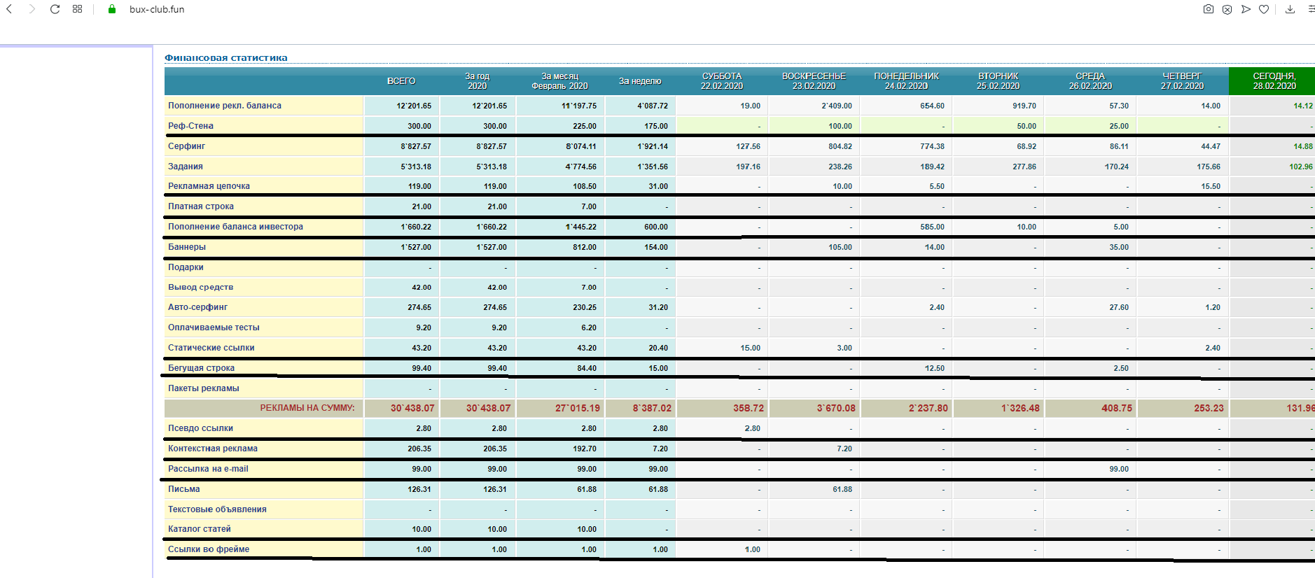Click the Рассылка на e-mail row label

pos(208,469)
